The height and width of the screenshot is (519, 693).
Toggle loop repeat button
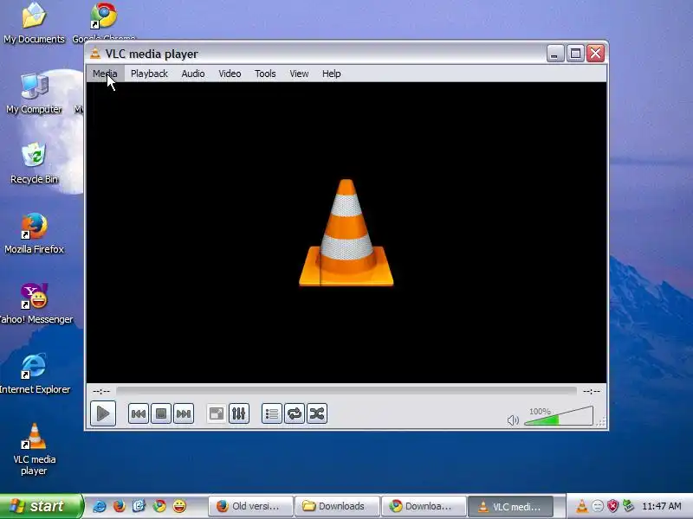295,413
